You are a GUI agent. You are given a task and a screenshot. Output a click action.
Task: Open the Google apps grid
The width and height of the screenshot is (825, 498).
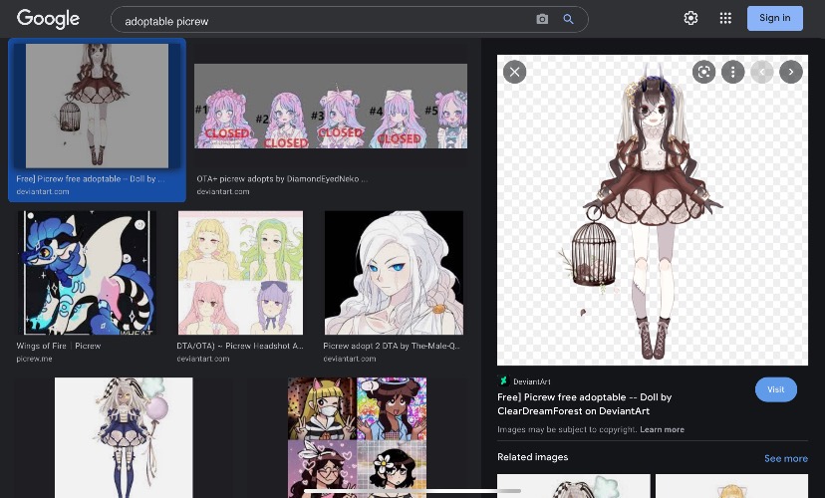[x=725, y=18]
